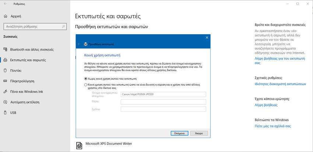
Task: Open the keyboard icon Πληκτρολόγηση
Action: (6, 81)
